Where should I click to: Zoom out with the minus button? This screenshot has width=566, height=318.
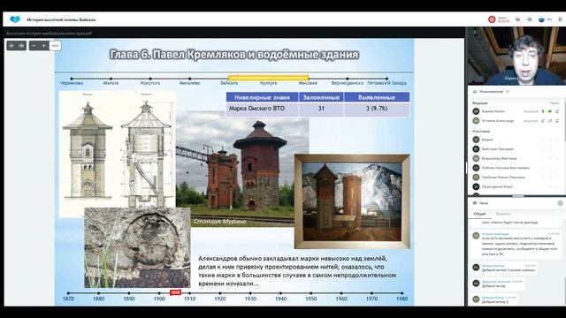(x=34, y=46)
